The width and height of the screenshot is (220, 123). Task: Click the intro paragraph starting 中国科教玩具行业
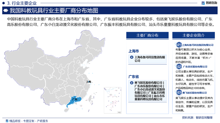[x=111, y=22]
